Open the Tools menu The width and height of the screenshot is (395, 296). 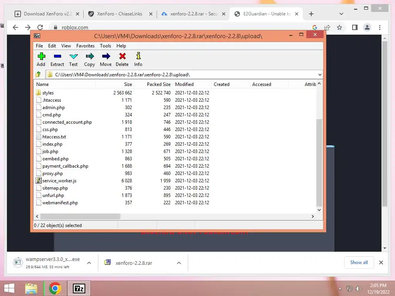[x=105, y=46]
